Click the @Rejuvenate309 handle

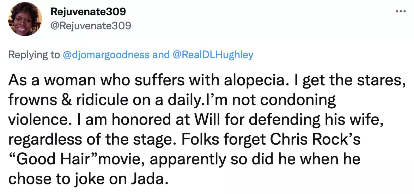pos(91,25)
